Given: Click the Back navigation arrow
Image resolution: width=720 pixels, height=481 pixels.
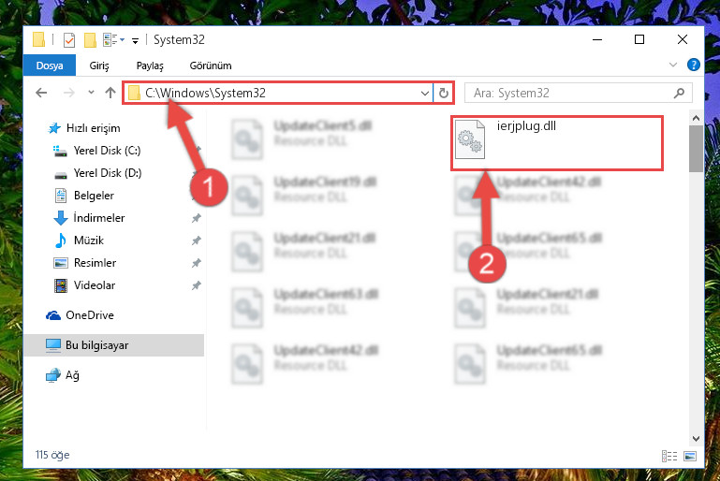Looking at the screenshot, I should 41,94.
